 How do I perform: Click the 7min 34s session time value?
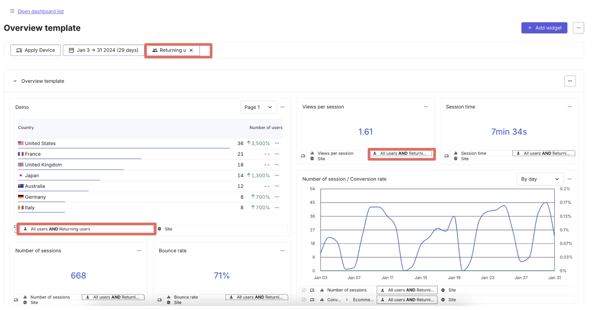pos(509,132)
